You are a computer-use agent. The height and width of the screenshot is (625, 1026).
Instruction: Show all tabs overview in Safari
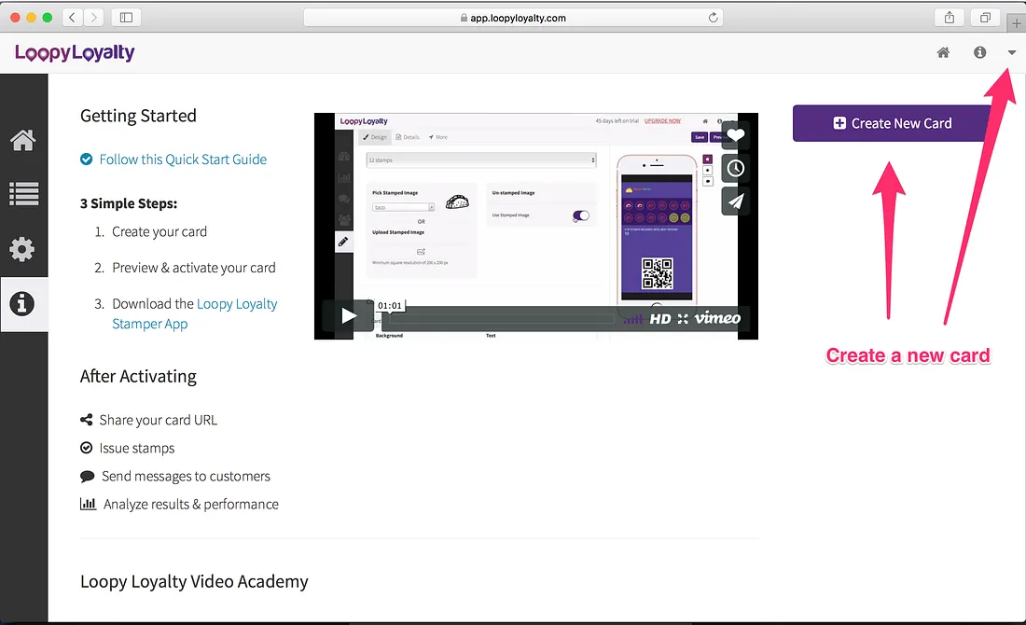(x=985, y=18)
